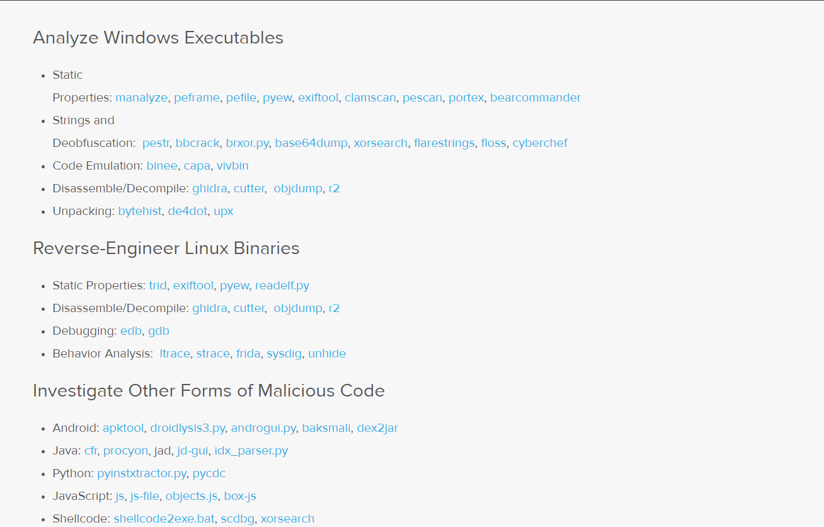Follow the binee link
This screenshot has width=824, height=527.
point(162,166)
